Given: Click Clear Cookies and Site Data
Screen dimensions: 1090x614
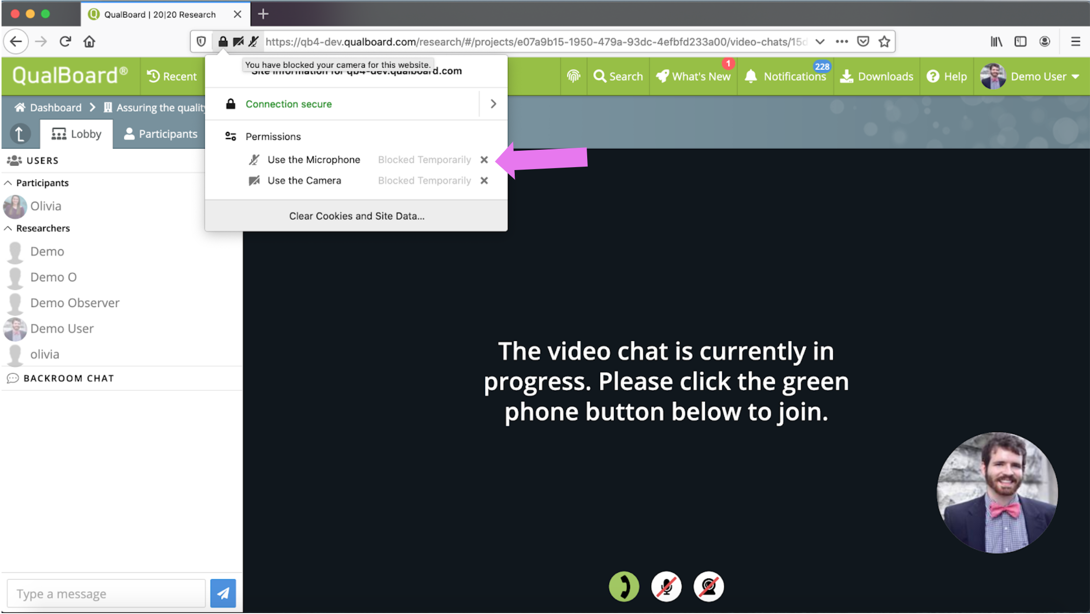Looking at the screenshot, I should click(356, 216).
